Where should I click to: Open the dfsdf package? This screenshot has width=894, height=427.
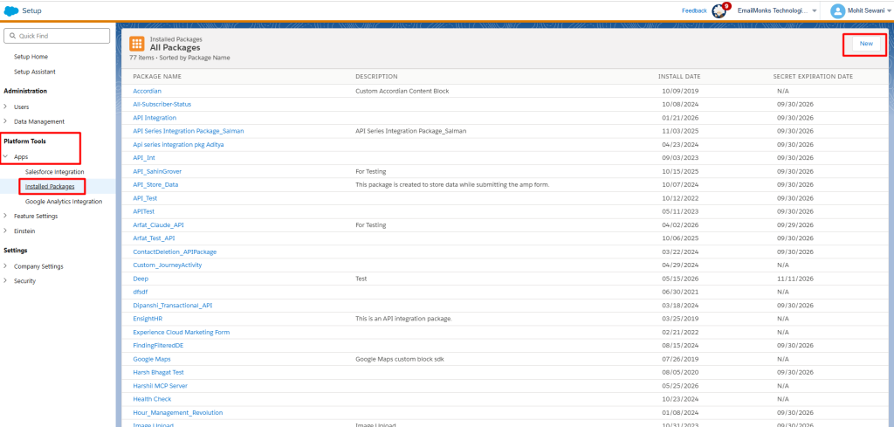pos(141,292)
